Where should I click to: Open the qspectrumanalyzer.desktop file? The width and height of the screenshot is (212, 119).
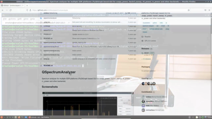coord(53,43)
